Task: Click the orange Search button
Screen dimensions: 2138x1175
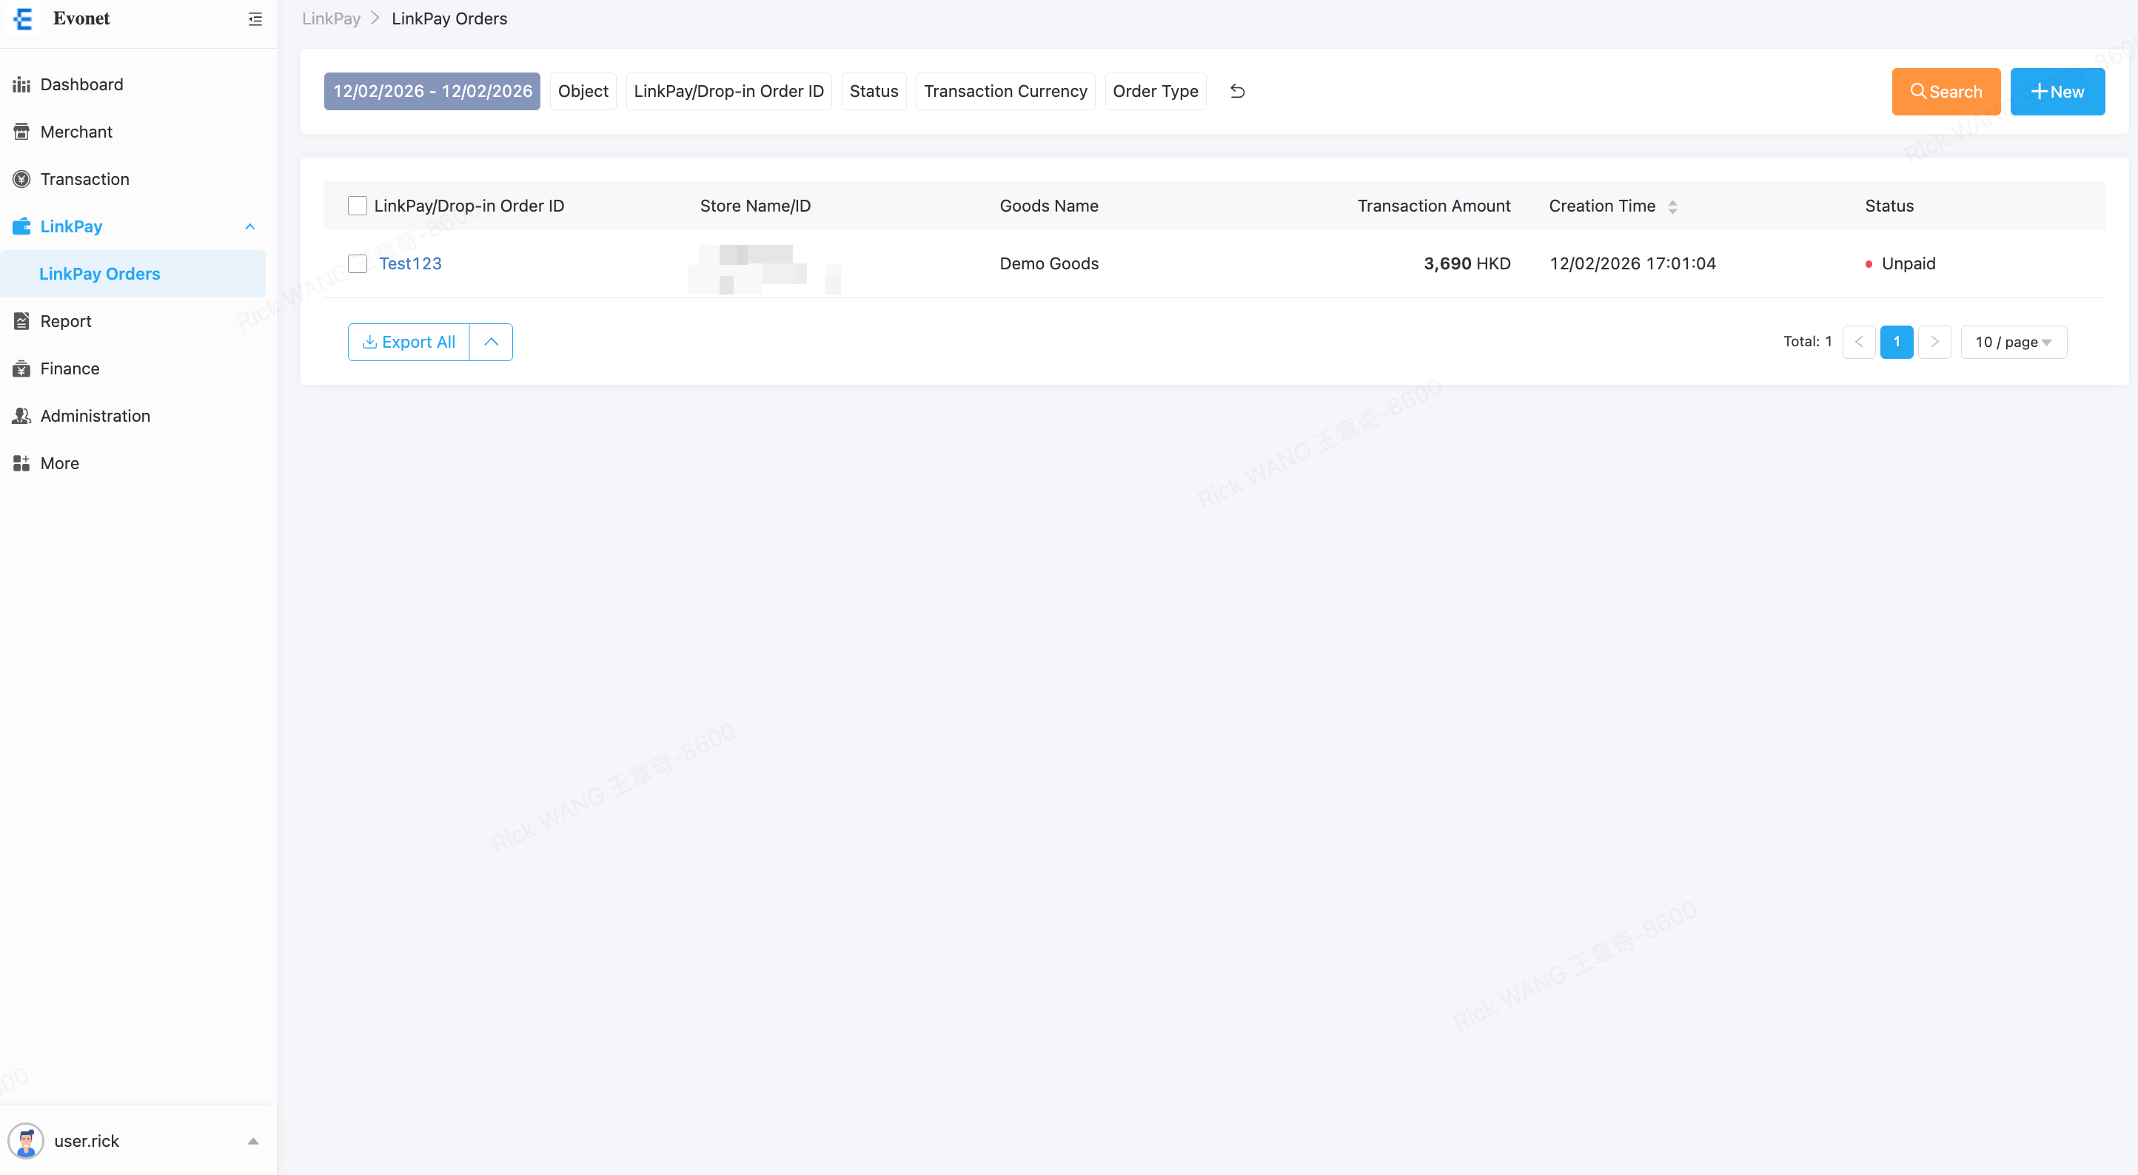Action: click(1945, 91)
